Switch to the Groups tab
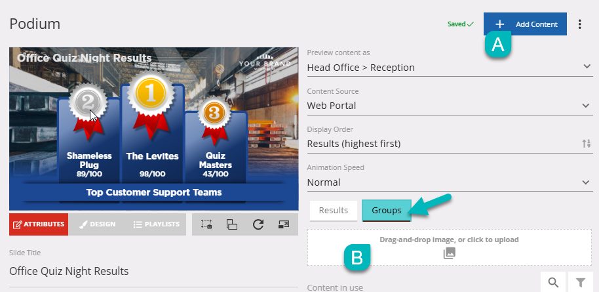This screenshot has height=292, width=599. pyautogui.click(x=387, y=211)
